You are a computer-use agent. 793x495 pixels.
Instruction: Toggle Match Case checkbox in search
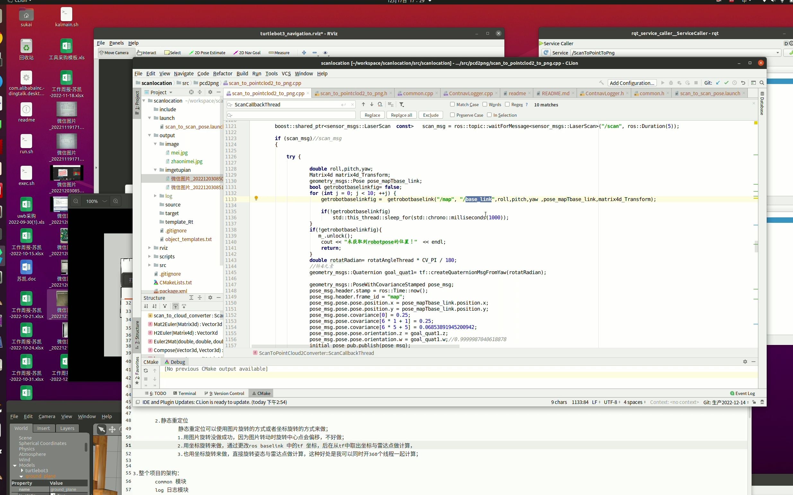click(x=453, y=105)
